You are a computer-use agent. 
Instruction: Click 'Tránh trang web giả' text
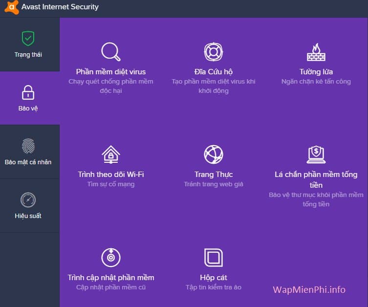coord(214,184)
